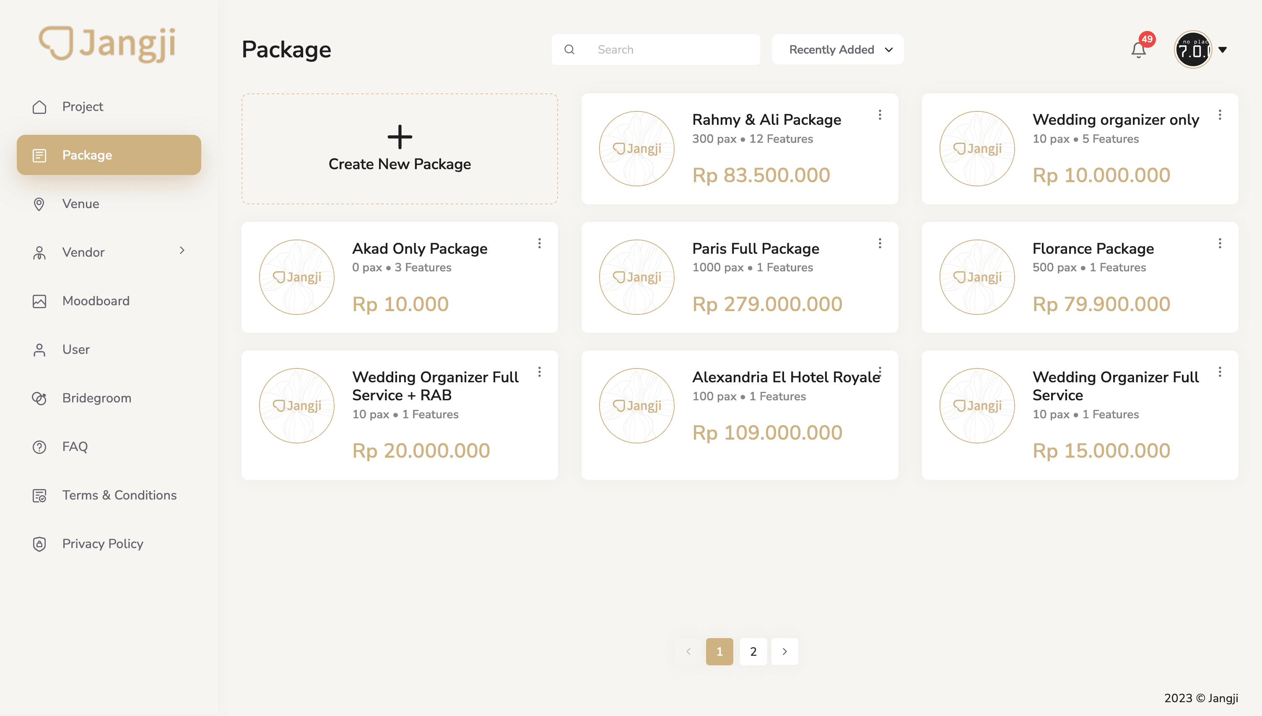The image size is (1262, 716).
Task: Focus the Search input field
Action: (x=655, y=50)
